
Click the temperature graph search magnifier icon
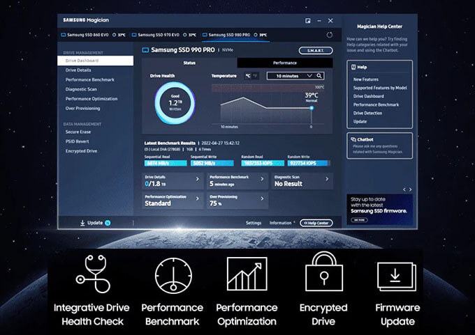(x=319, y=75)
